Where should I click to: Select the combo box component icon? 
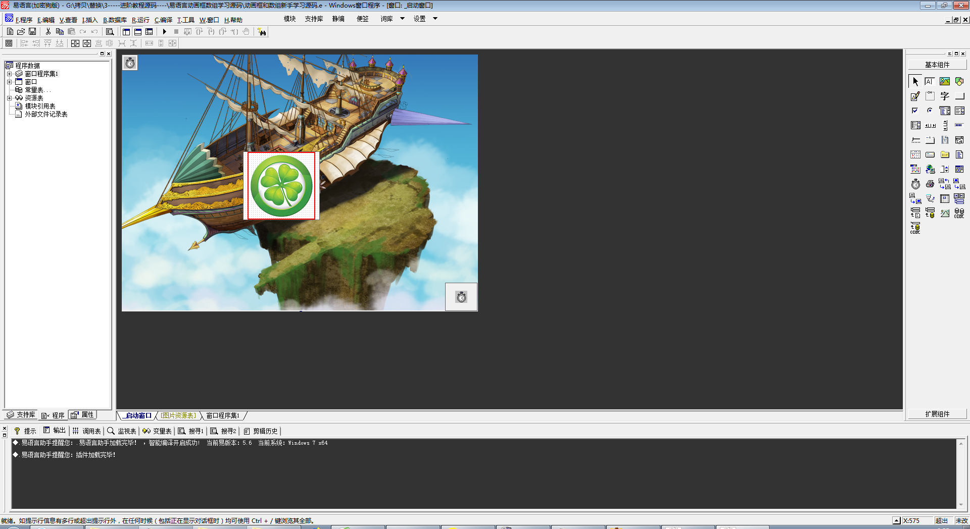[945, 111]
